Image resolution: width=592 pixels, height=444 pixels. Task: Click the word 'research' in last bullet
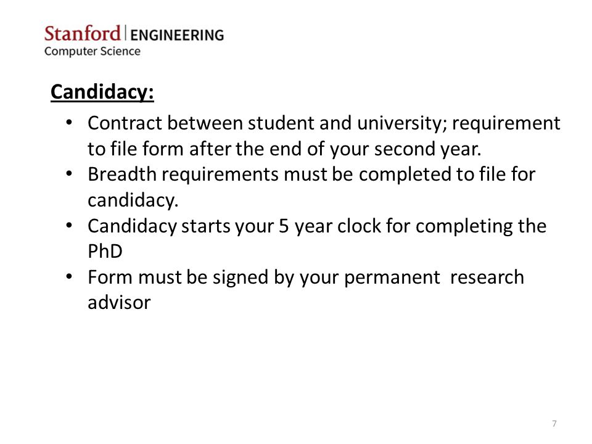tap(487, 277)
